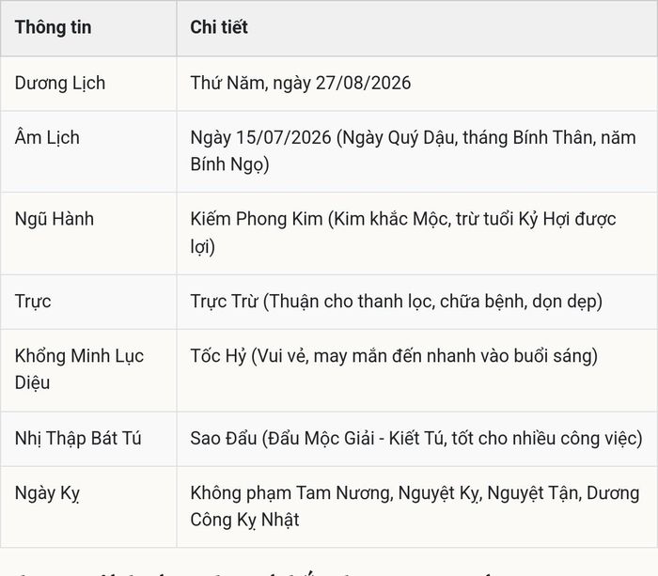Click the lunar date 'Ngày 15/07/2026' text
This screenshot has width=658, height=576.
click(x=260, y=137)
